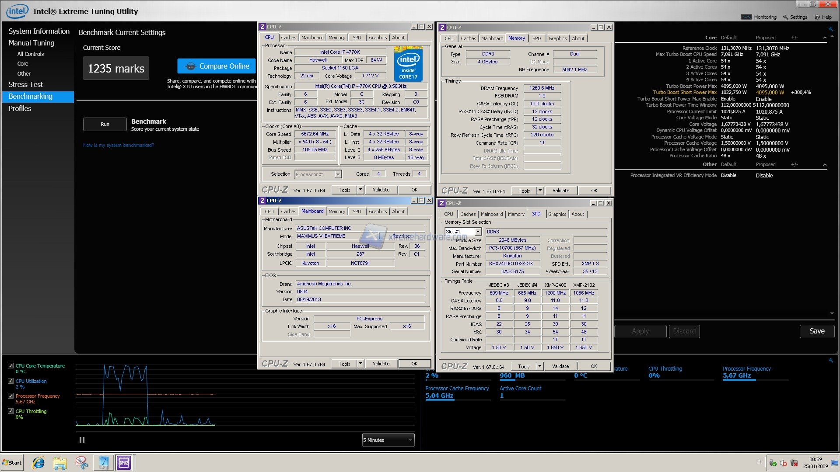Open the 5 Minutes time range dropdown
Viewport: 840px width, 472px height.
[388, 440]
